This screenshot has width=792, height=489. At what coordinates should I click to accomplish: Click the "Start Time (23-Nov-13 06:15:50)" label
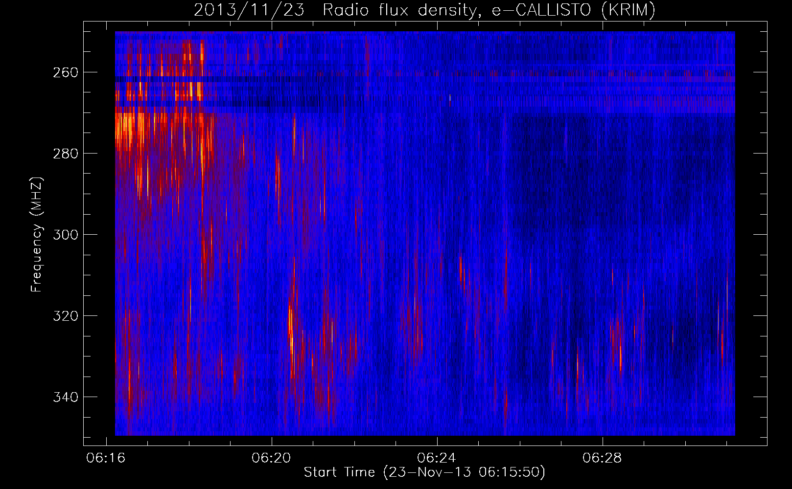point(424,472)
